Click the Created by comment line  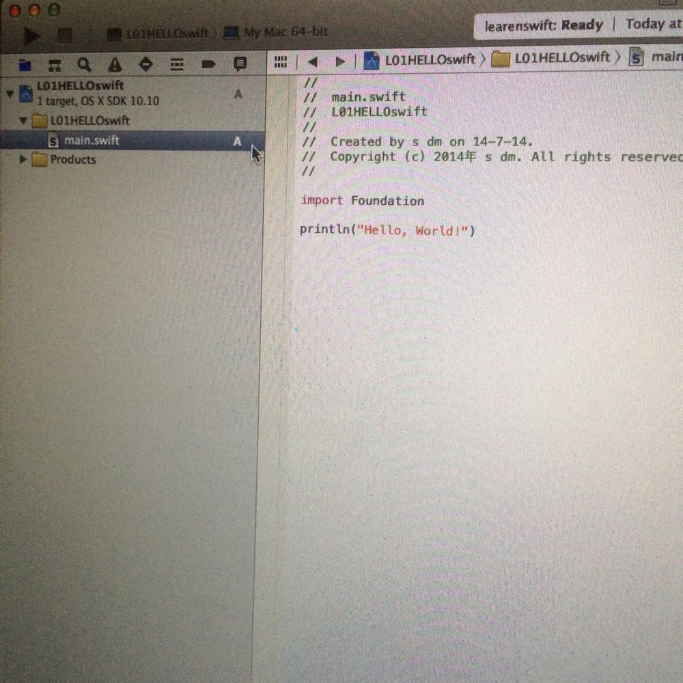[418, 141]
